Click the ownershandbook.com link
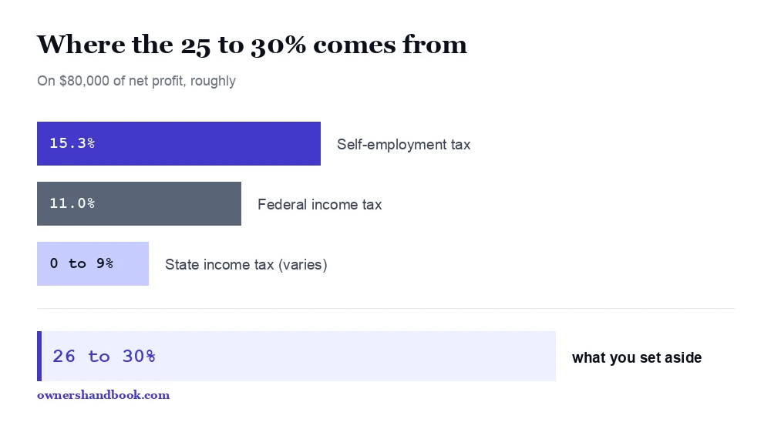Image resolution: width=771 pixels, height=422 pixels. coord(103,395)
